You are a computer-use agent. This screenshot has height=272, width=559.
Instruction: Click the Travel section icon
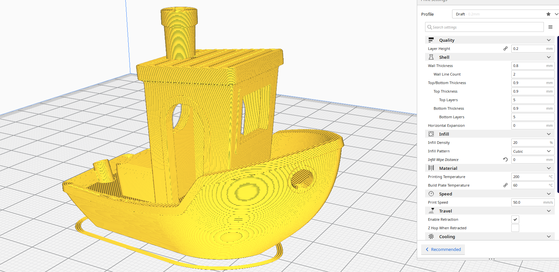431,211
